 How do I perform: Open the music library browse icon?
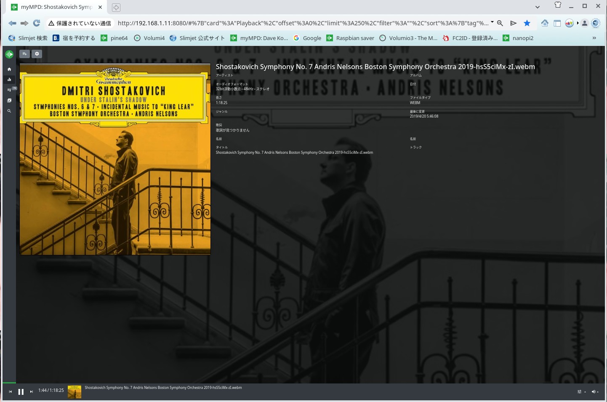tap(9, 100)
